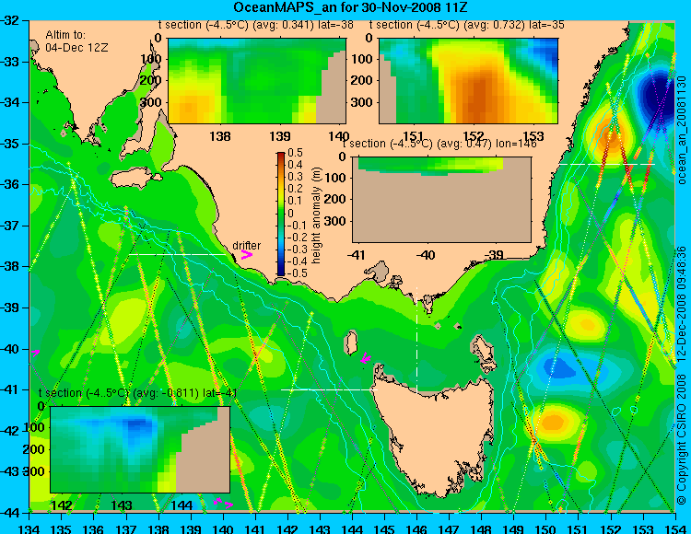The height and width of the screenshot is (534, 691).
Task: Click the white section line at latitude -41
Action: (329, 389)
